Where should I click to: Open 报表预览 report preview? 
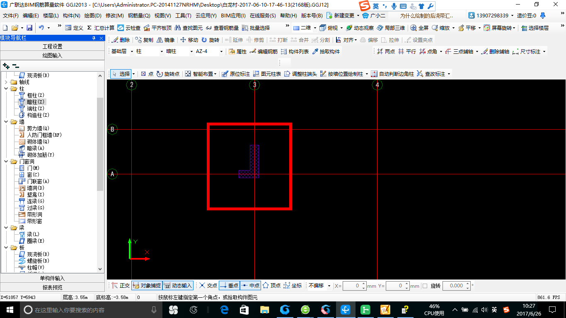click(x=52, y=287)
